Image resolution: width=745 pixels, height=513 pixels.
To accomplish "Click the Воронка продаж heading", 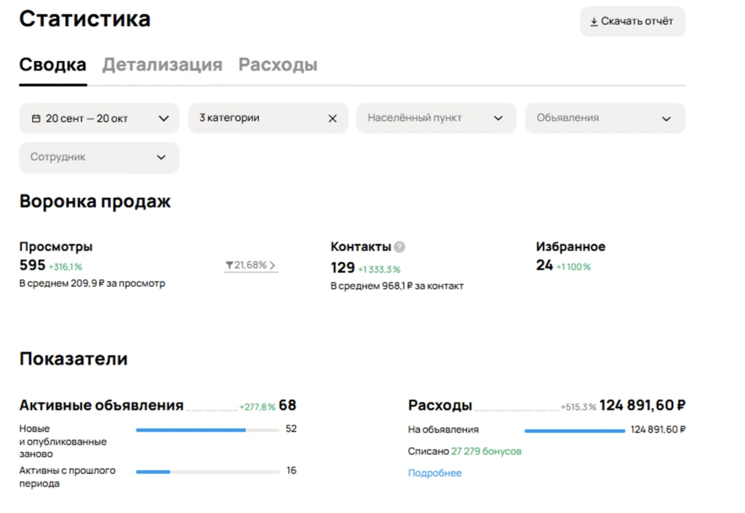I will tap(95, 202).
